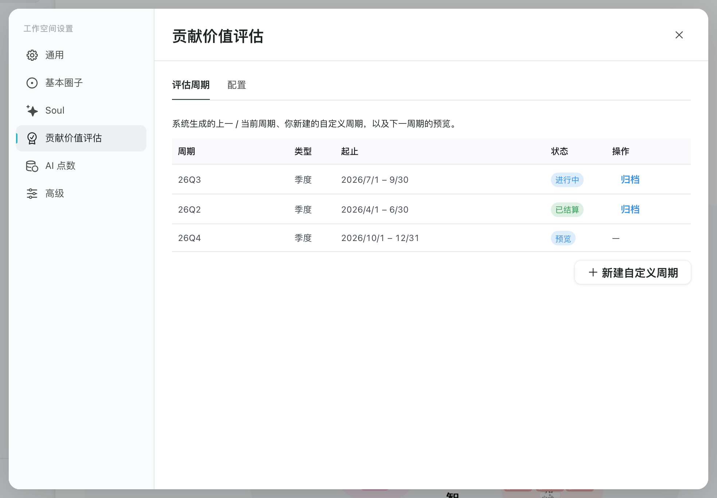
Task: Click the sparkle icon beside Soul
Action: click(32, 111)
